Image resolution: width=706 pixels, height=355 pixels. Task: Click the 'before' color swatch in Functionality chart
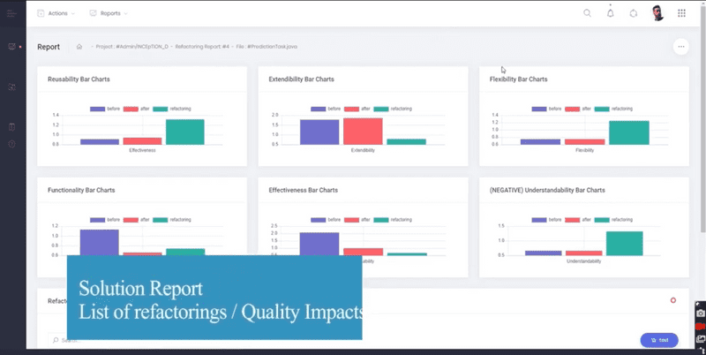tap(97, 219)
